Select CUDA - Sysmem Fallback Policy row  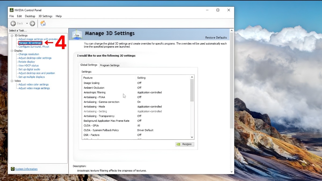point(136,130)
